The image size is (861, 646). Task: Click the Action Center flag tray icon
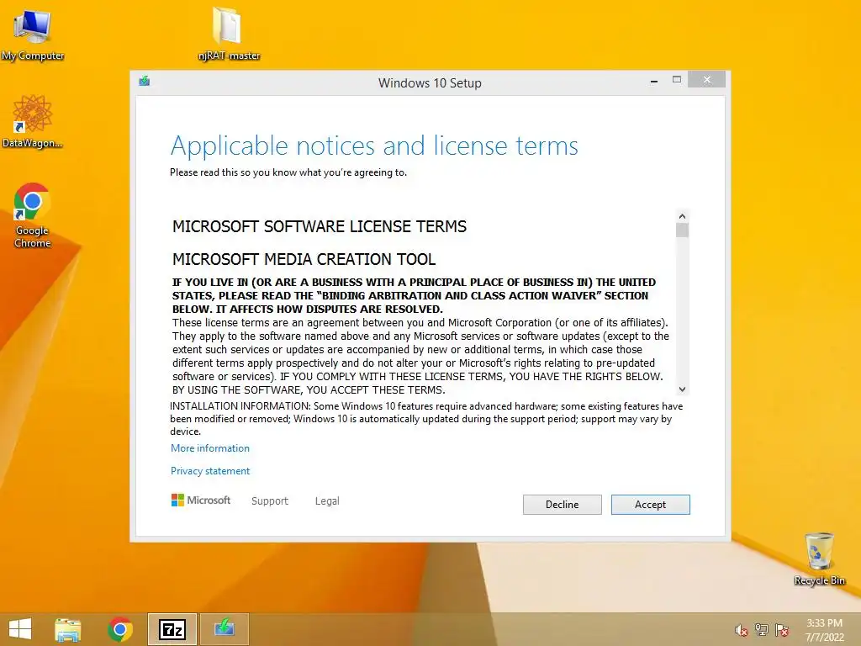click(782, 630)
